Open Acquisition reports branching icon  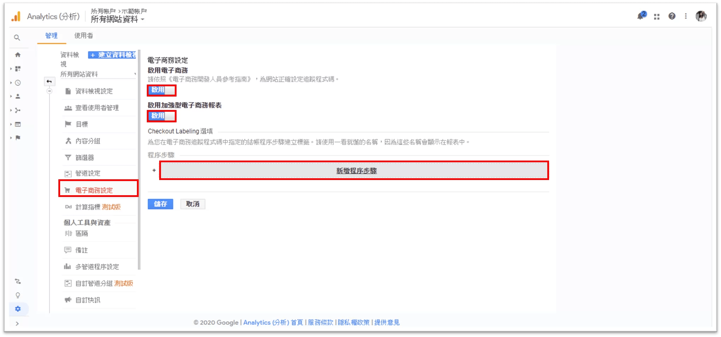click(x=18, y=110)
